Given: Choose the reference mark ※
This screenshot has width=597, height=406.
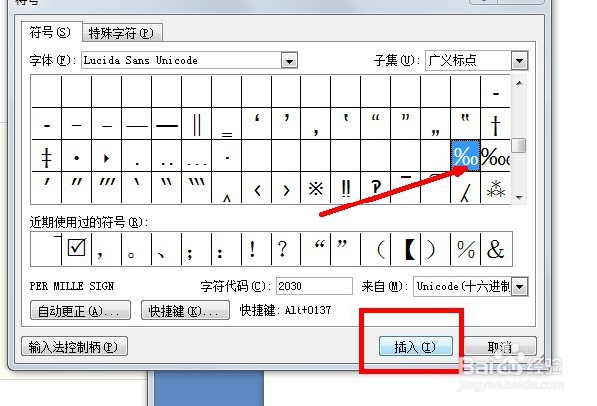Looking at the screenshot, I should pyautogui.click(x=316, y=188).
